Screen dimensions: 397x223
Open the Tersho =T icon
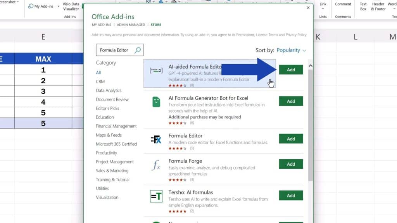click(x=156, y=196)
